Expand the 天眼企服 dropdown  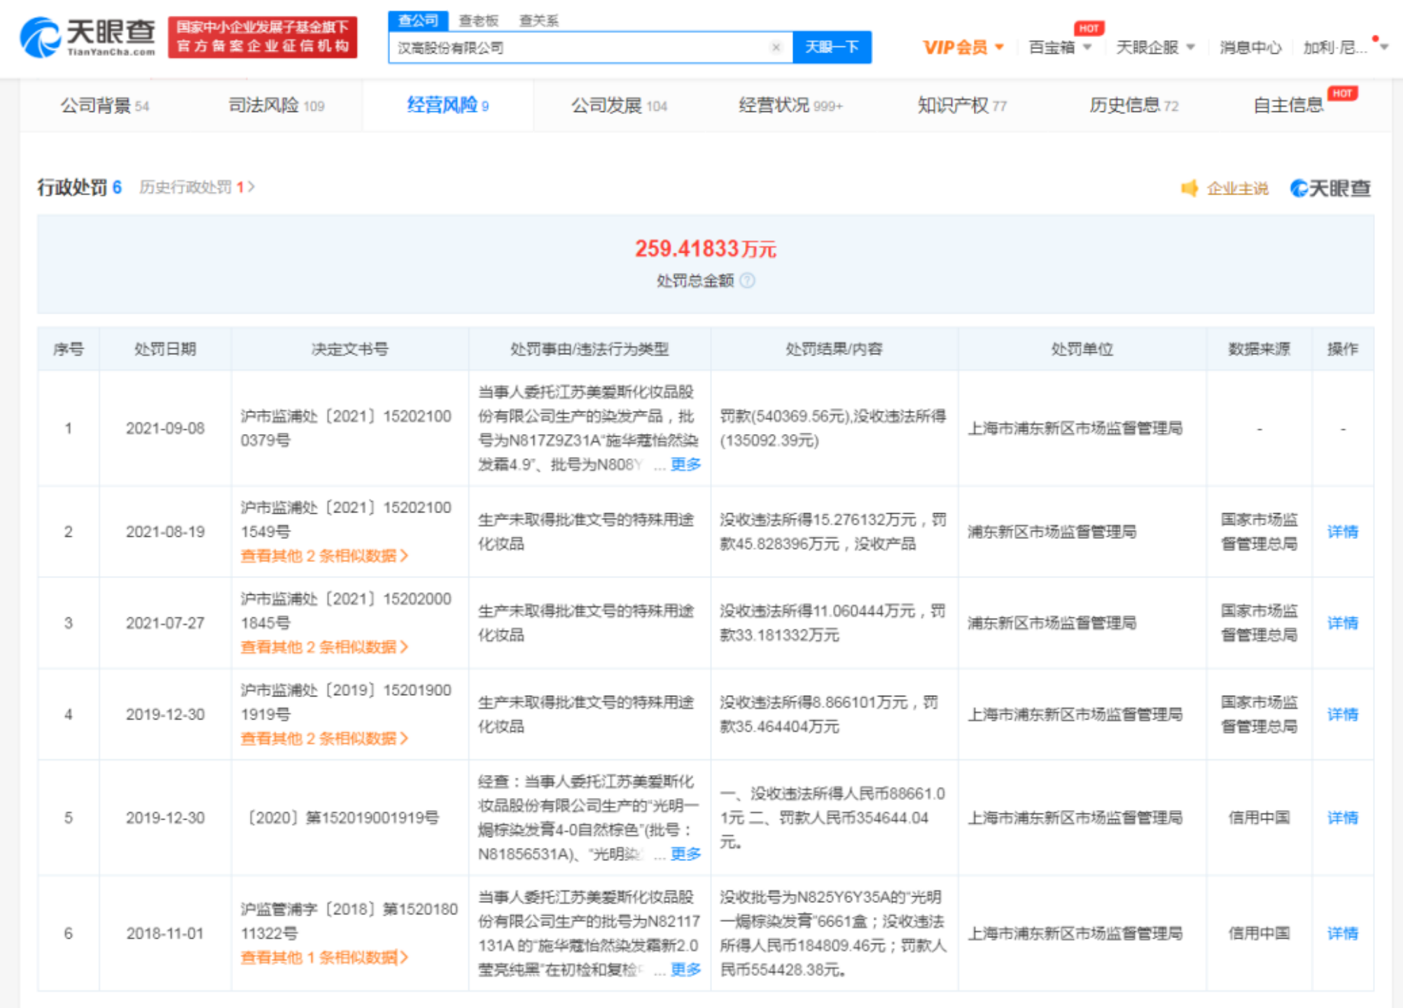pos(1155,48)
